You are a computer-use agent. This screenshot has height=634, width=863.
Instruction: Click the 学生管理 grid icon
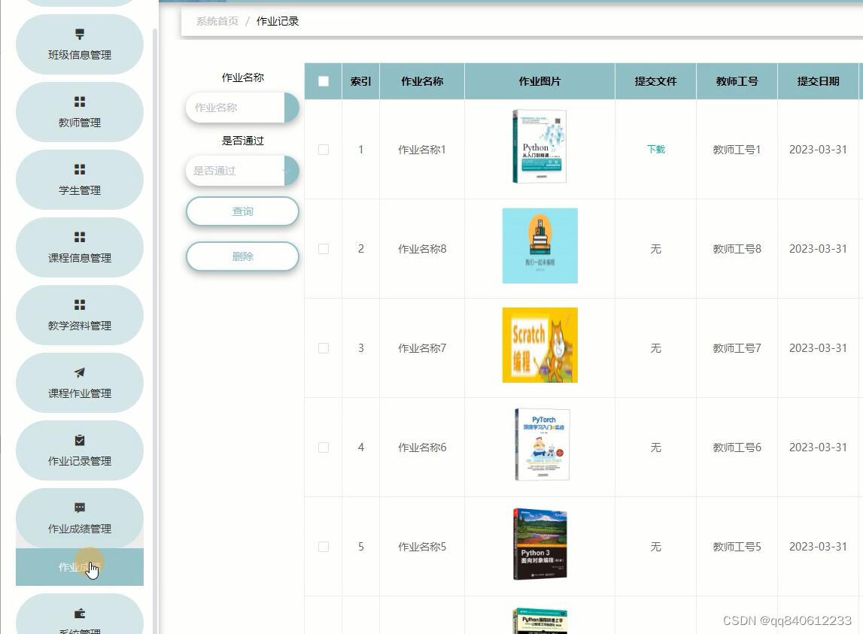(x=79, y=169)
